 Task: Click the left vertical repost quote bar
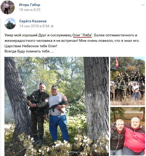coord(1,87)
